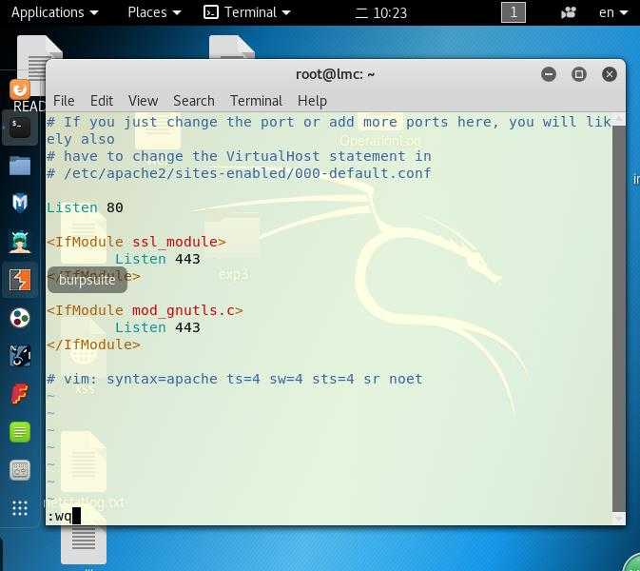Click closing '</IfModule>' after mod_gnutls

[x=93, y=345]
